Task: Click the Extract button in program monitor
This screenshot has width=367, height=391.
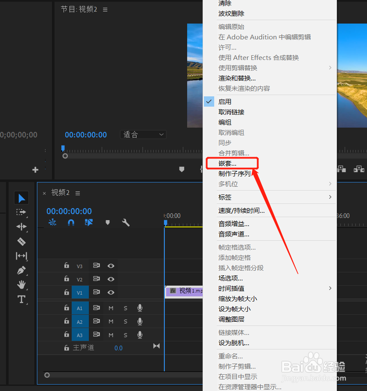Action: (359, 169)
